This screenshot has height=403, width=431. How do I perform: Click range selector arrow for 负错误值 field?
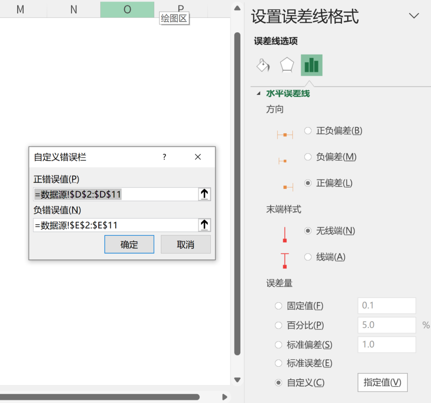pyautogui.click(x=204, y=225)
